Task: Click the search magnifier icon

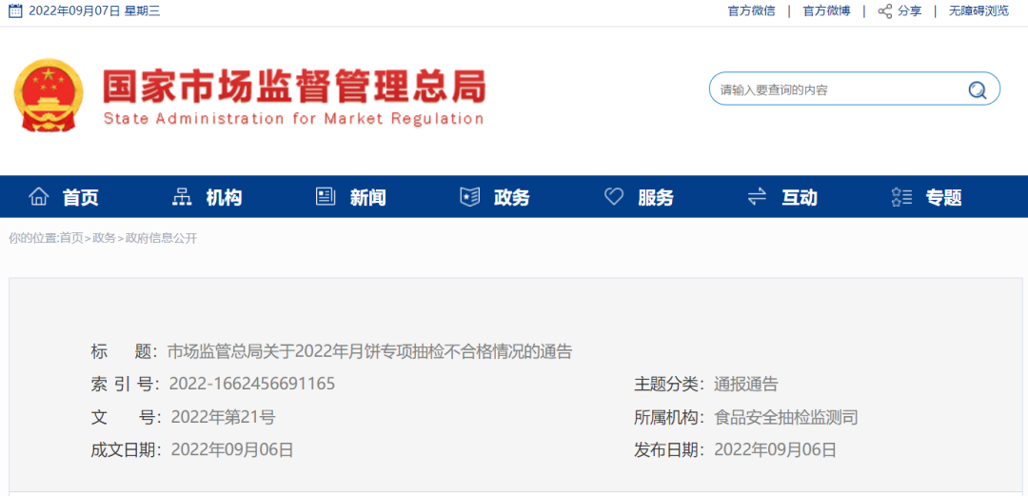Action: click(x=977, y=90)
